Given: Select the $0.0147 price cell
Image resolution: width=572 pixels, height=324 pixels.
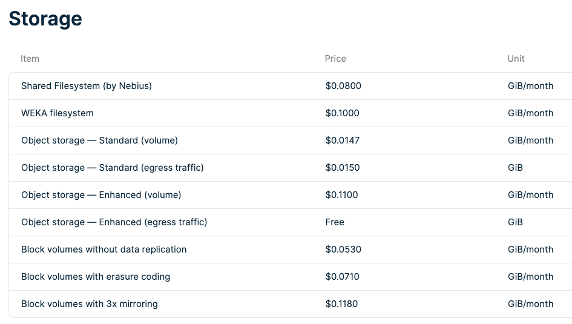Looking at the screenshot, I should tap(343, 141).
